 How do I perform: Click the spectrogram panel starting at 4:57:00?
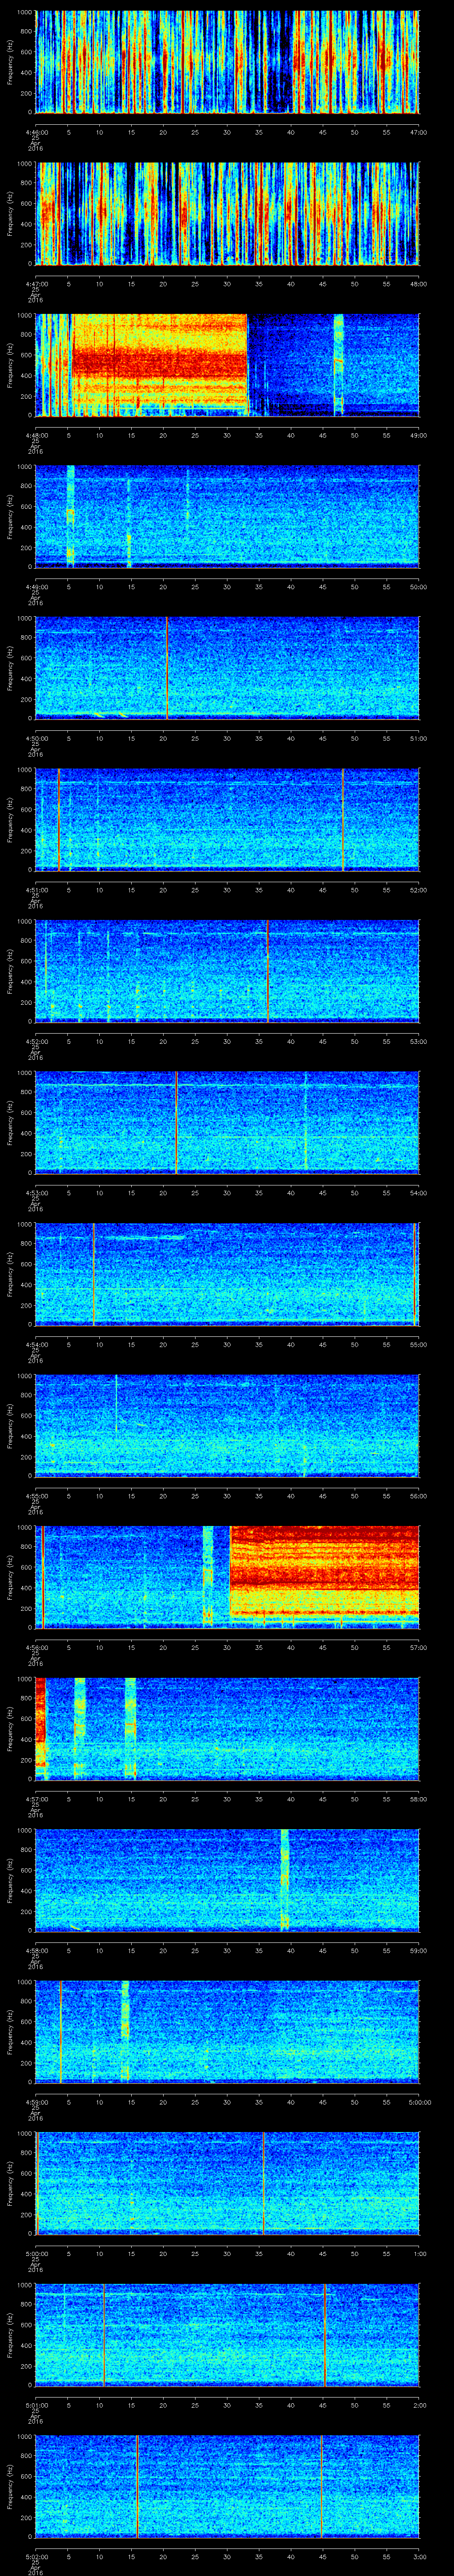(227, 1729)
